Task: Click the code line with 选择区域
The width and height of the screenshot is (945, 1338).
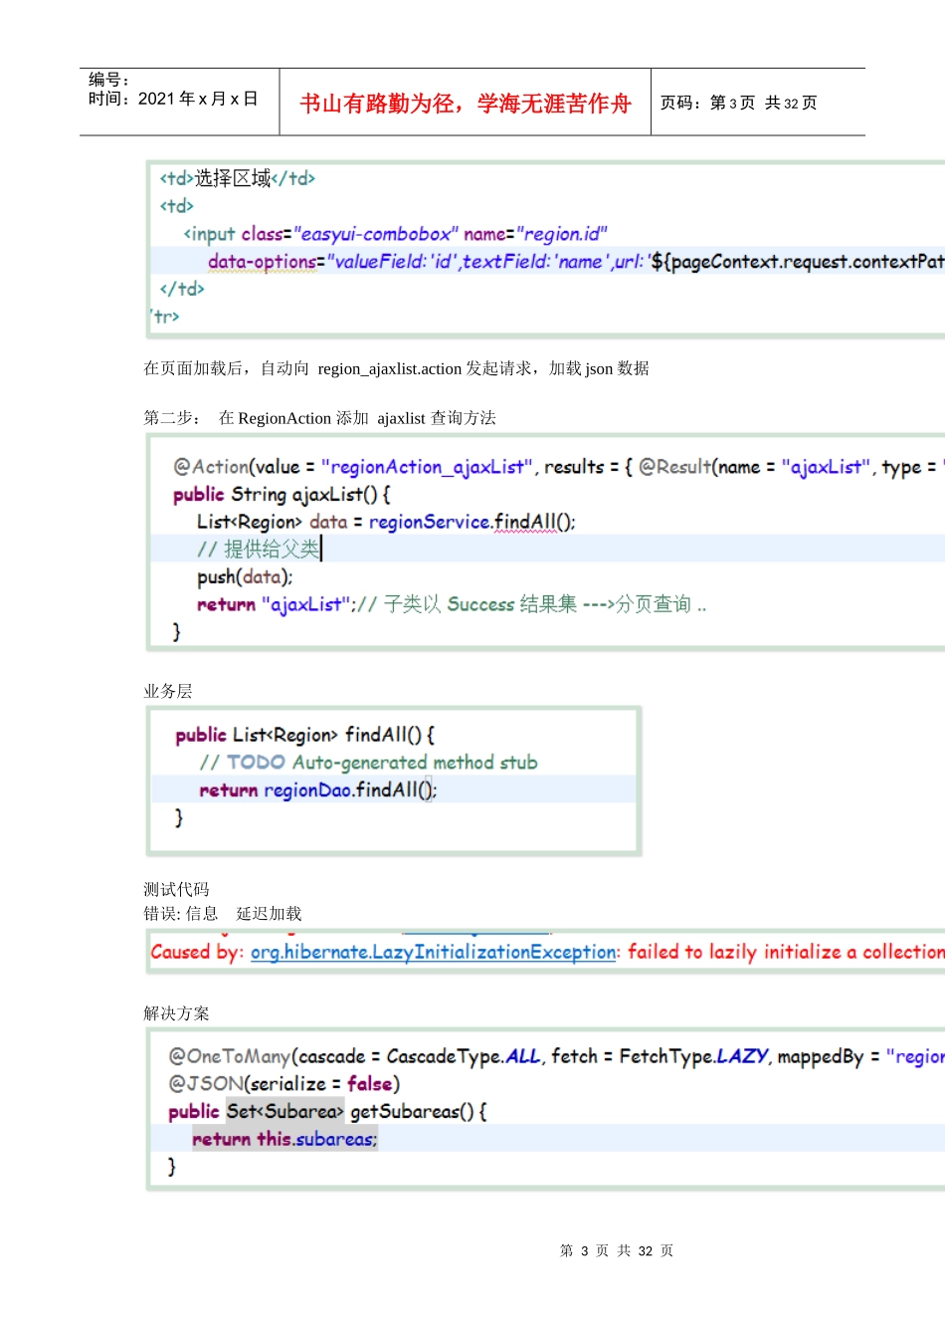Action: click(x=238, y=178)
